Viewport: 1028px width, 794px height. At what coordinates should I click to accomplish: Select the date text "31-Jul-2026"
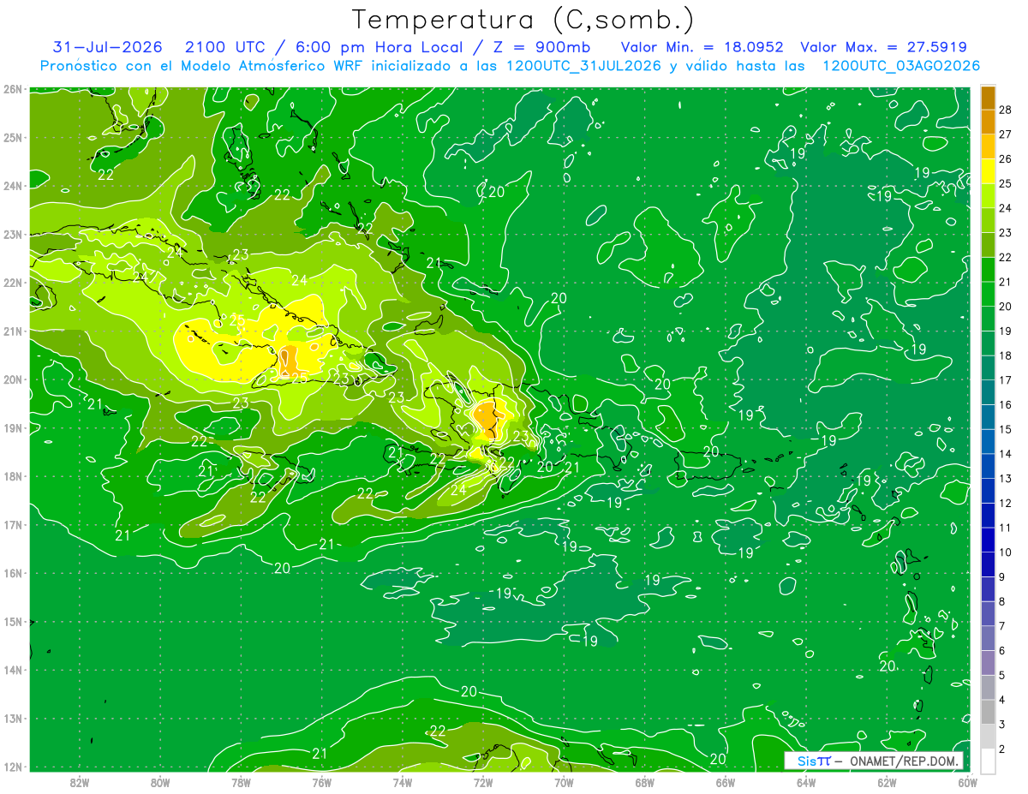tap(108, 47)
